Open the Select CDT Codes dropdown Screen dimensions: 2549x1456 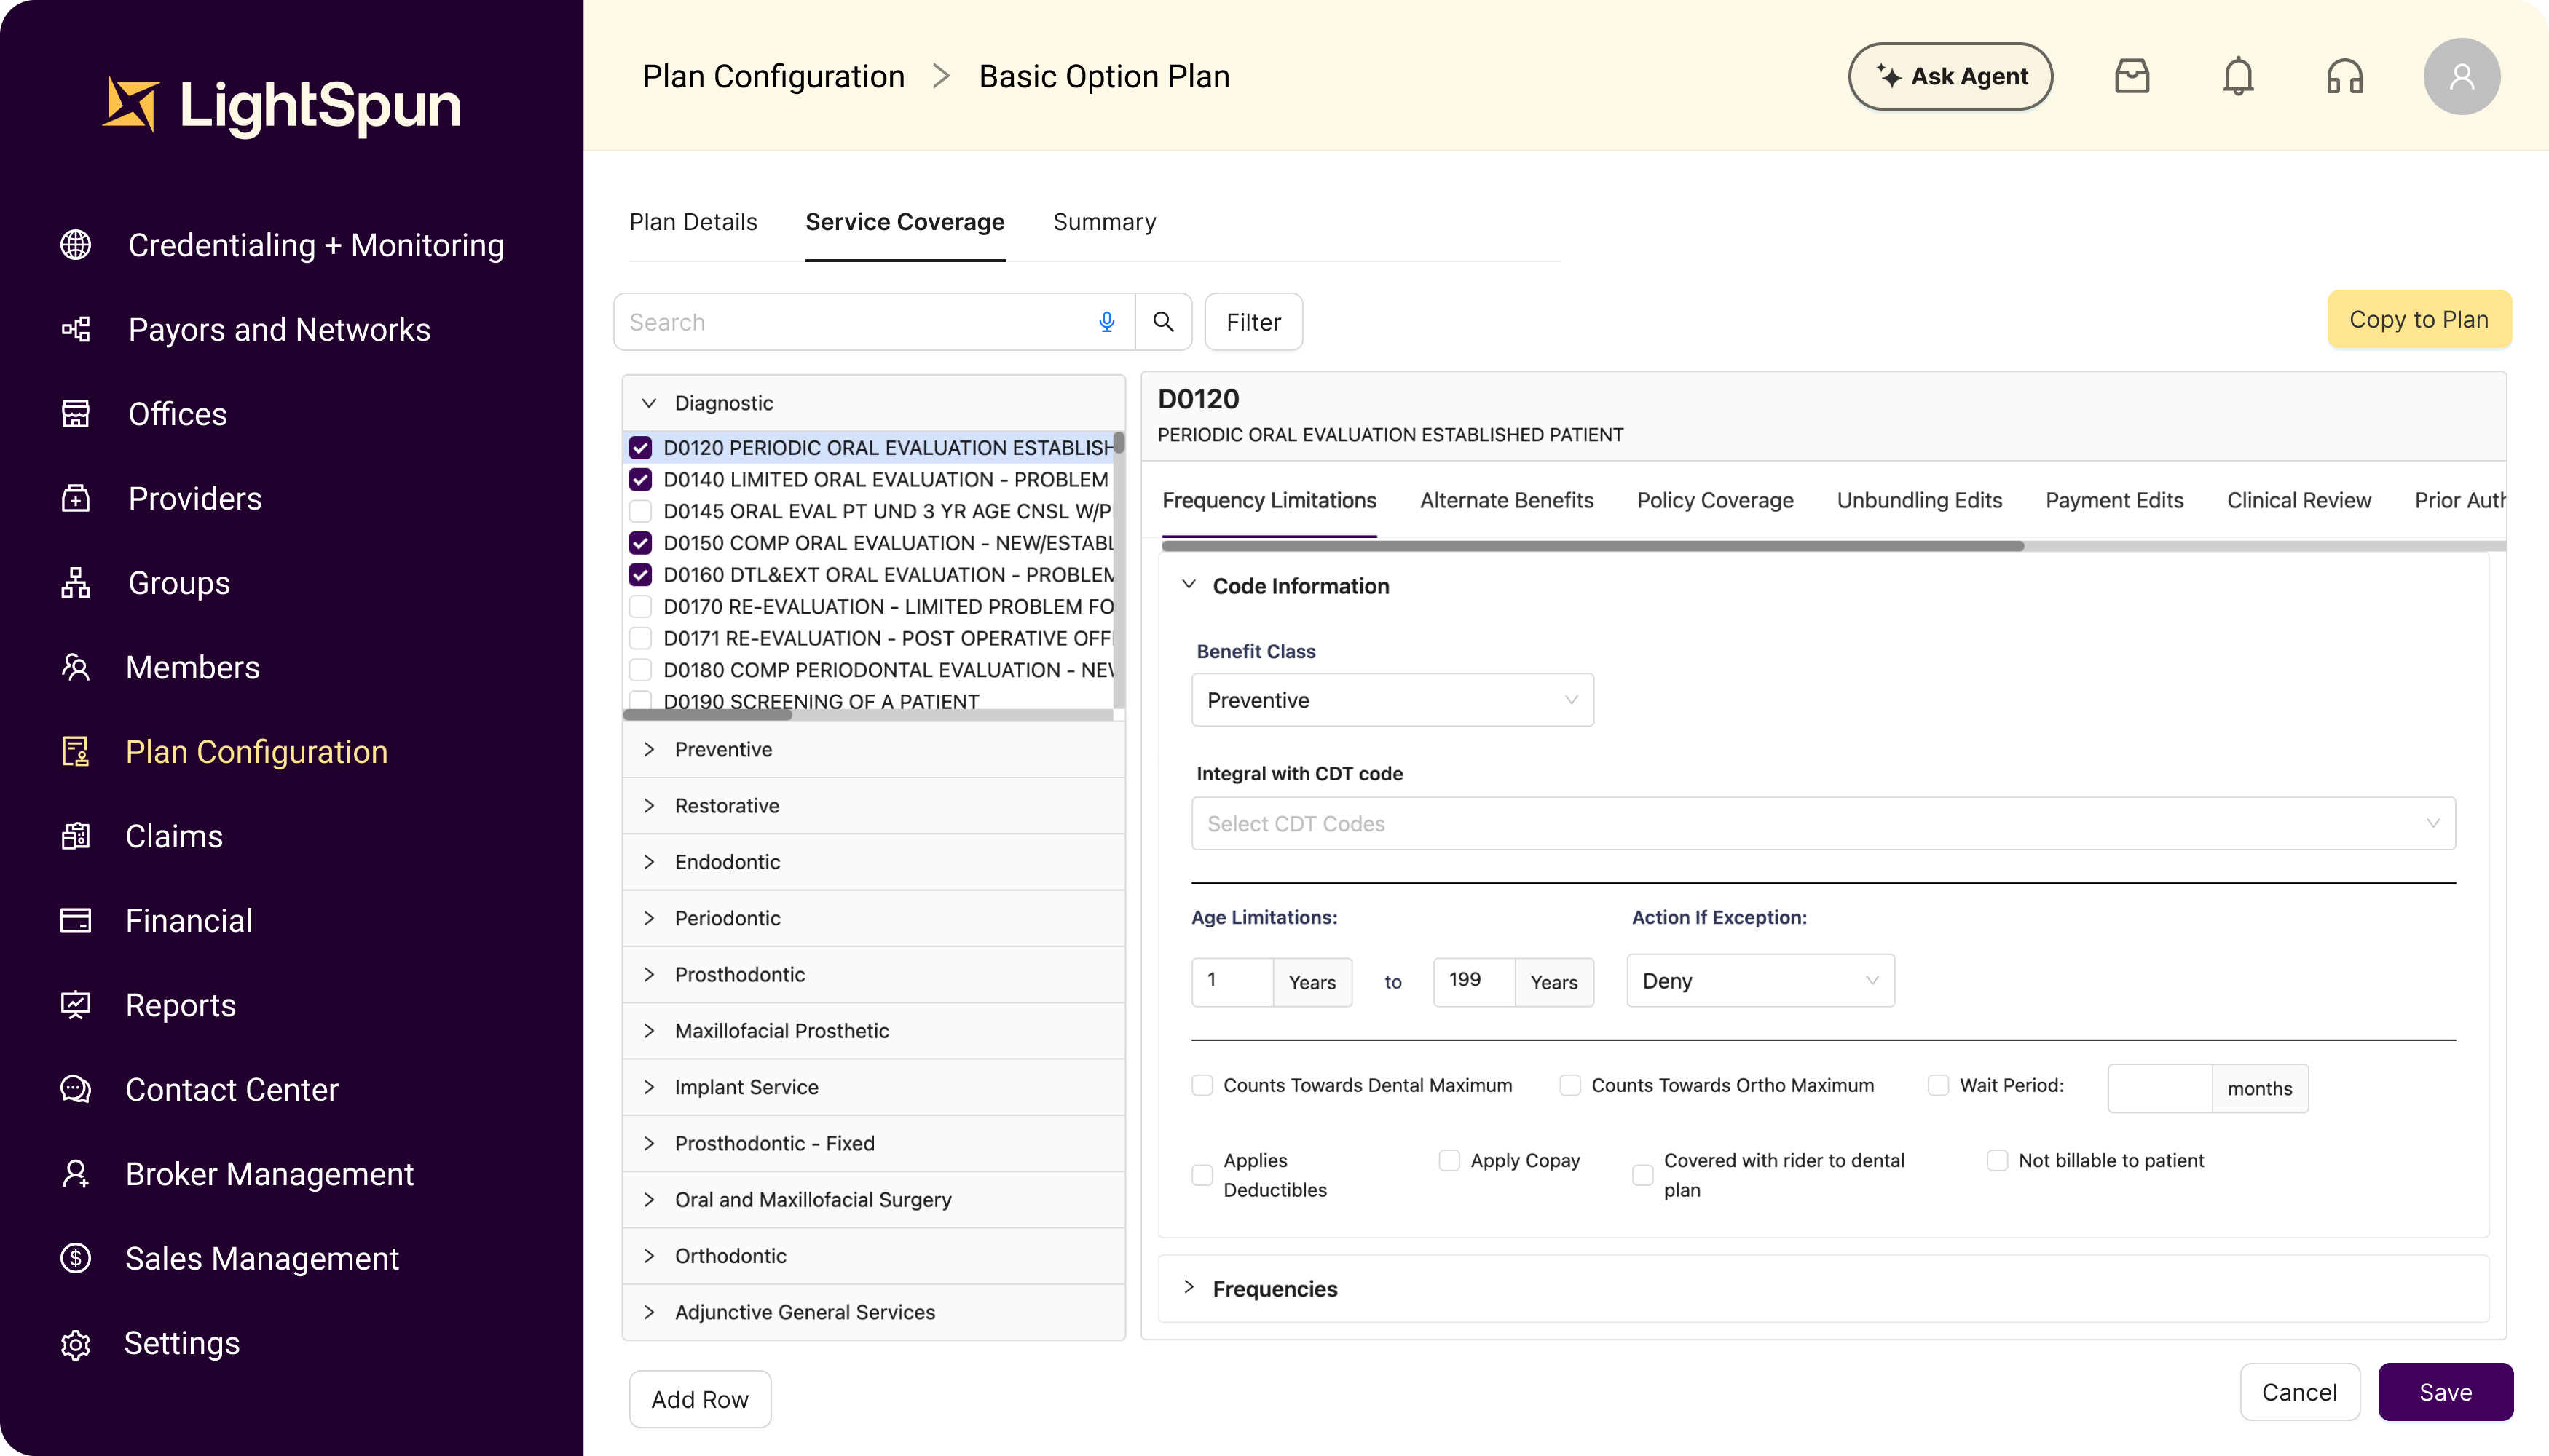[x=1823, y=824]
